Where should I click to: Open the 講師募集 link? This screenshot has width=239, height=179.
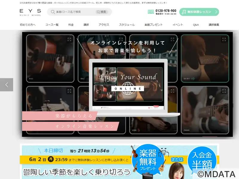[214, 25]
